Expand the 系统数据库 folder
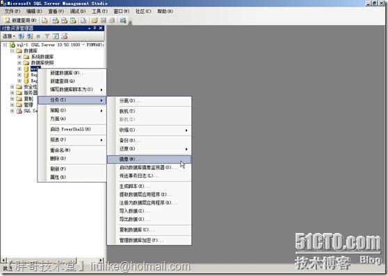The width and height of the screenshot is (388, 276). point(19,57)
